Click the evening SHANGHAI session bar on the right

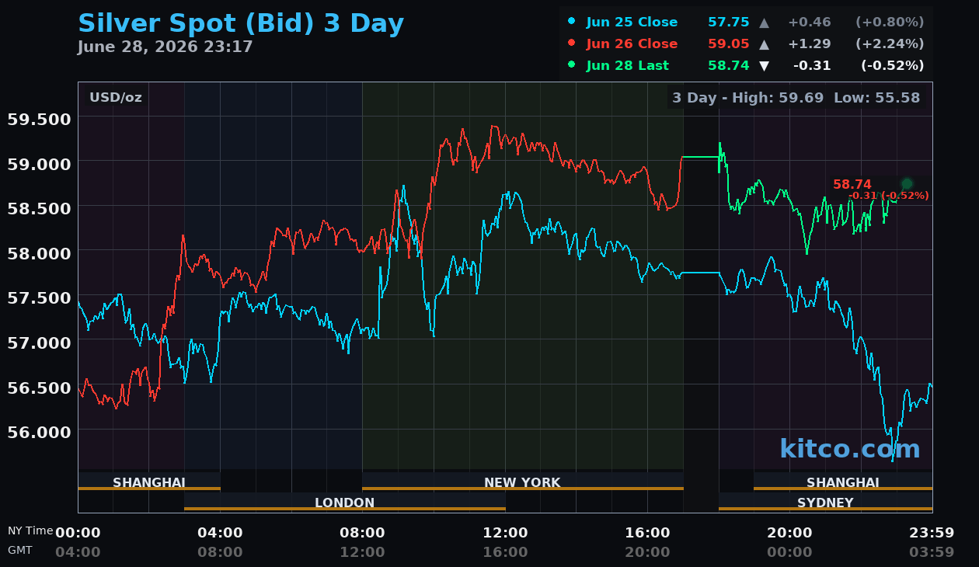(x=843, y=482)
